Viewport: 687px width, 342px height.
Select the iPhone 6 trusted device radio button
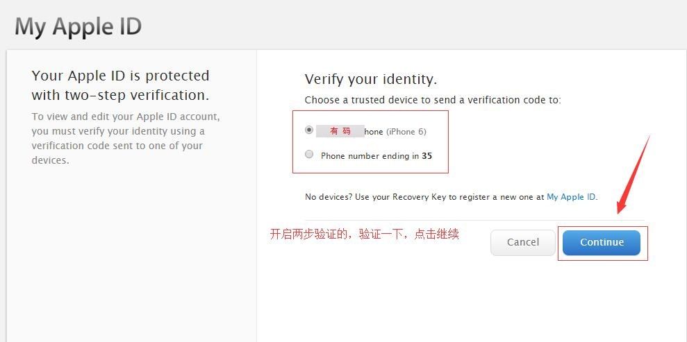pyautogui.click(x=309, y=130)
